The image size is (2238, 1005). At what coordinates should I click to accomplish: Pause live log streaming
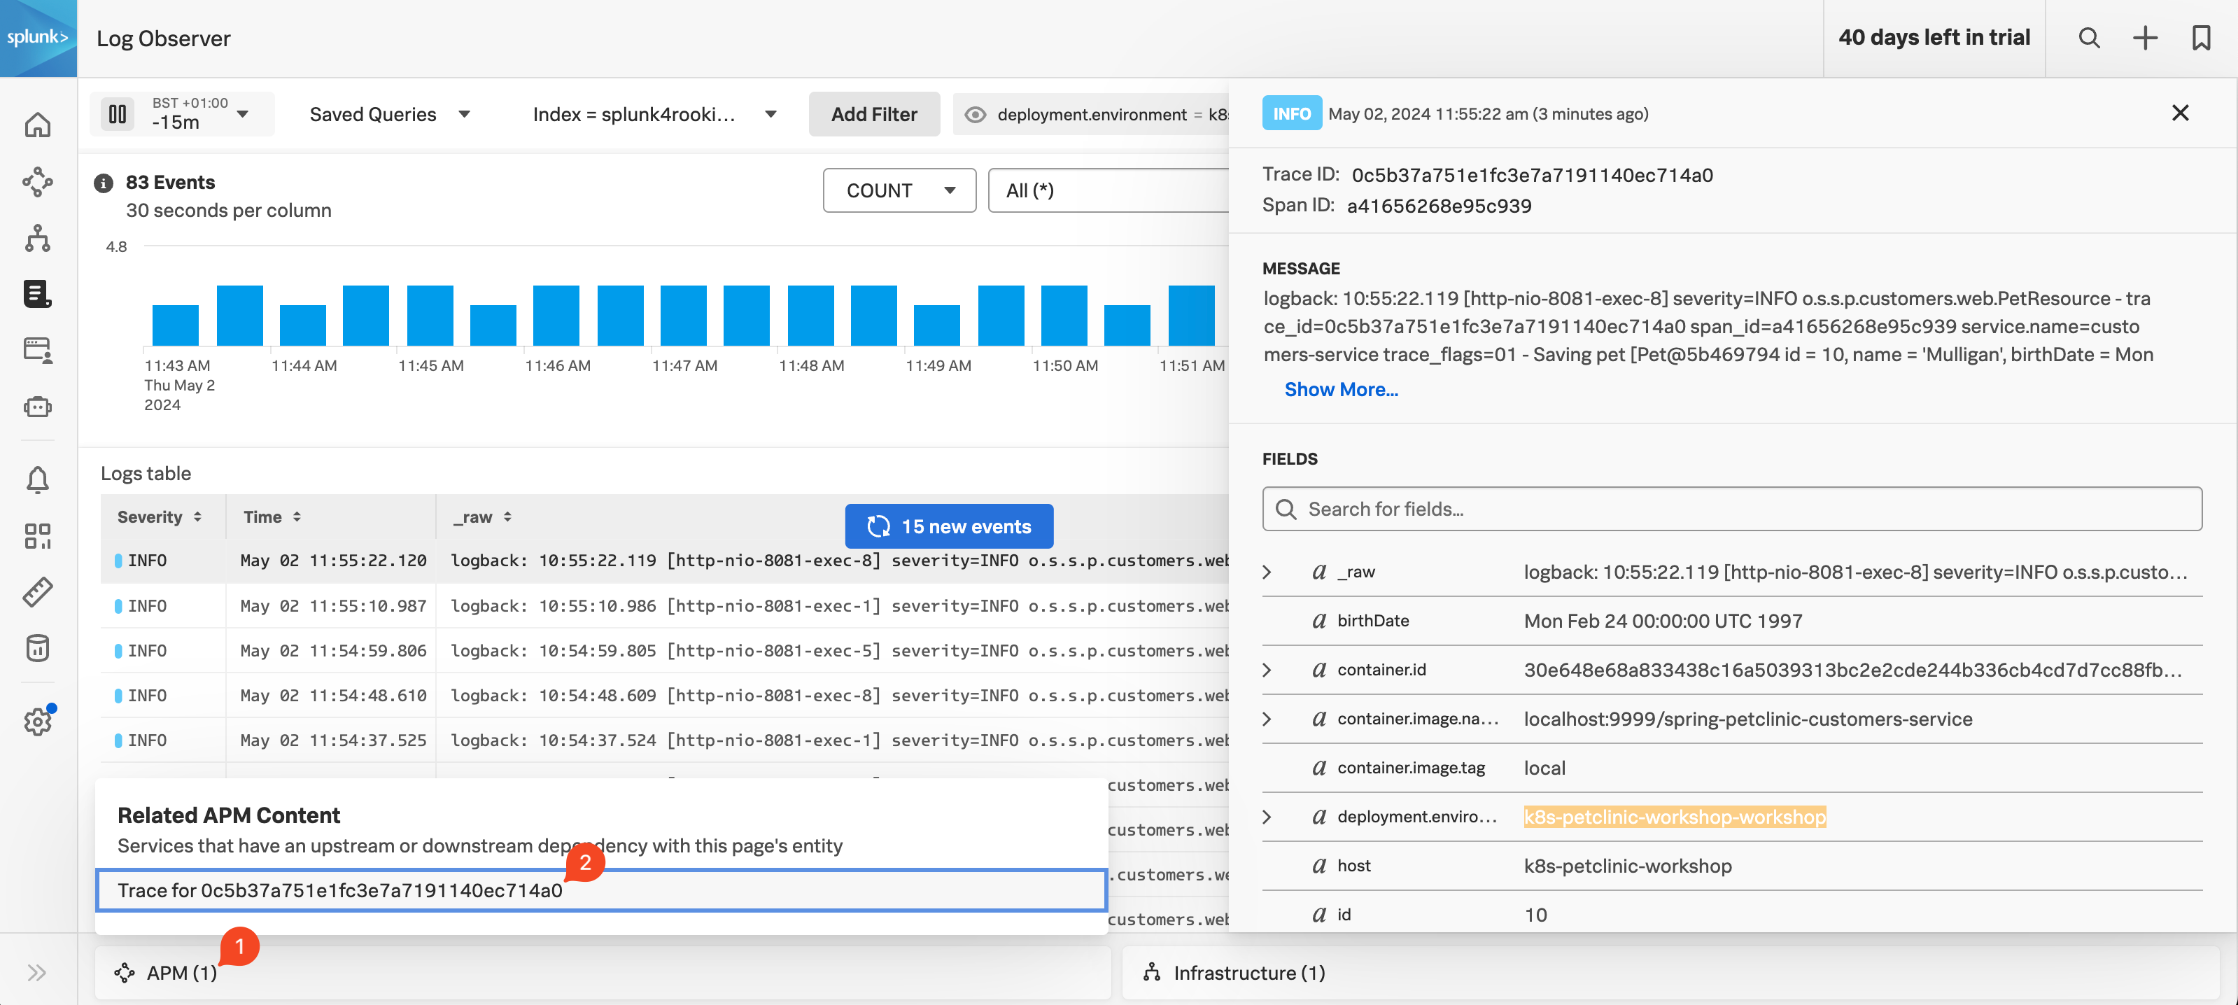[118, 114]
